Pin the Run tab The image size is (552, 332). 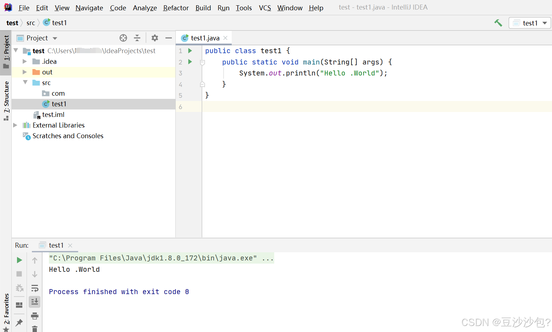pos(19,322)
